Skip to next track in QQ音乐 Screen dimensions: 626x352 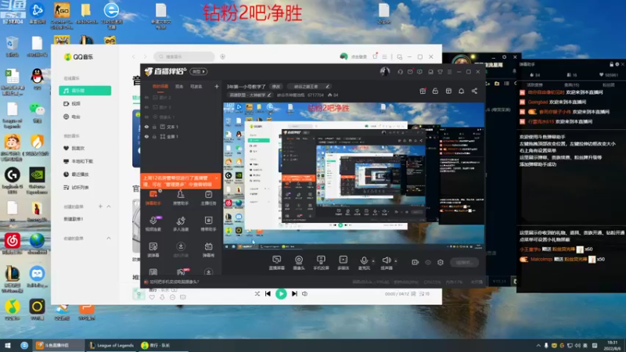click(x=294, y=294)
